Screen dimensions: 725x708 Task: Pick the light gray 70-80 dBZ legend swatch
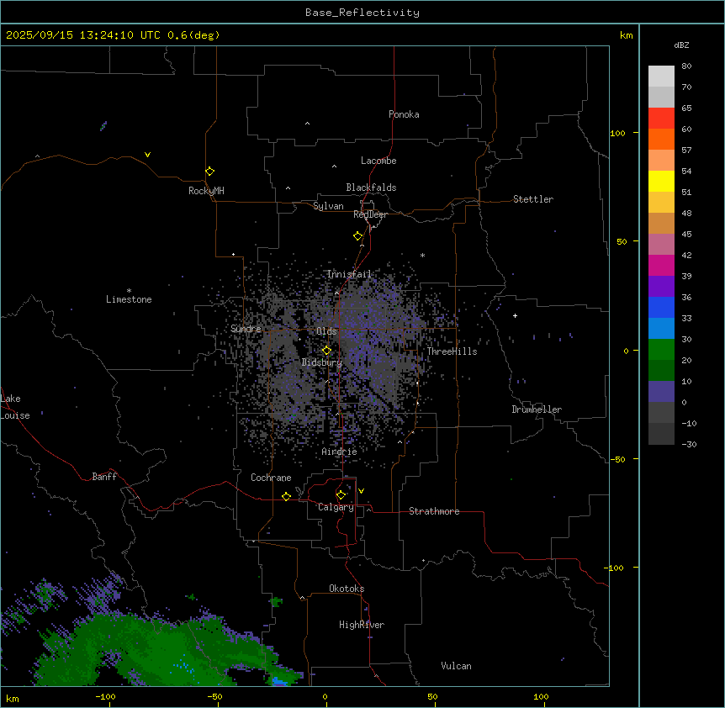[661, 77]
